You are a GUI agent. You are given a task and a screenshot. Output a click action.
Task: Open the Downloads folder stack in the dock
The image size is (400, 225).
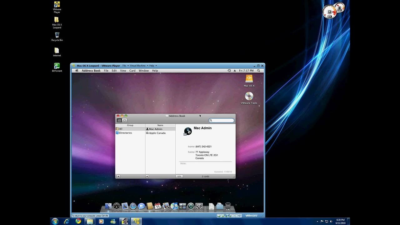tap(220, 206)
